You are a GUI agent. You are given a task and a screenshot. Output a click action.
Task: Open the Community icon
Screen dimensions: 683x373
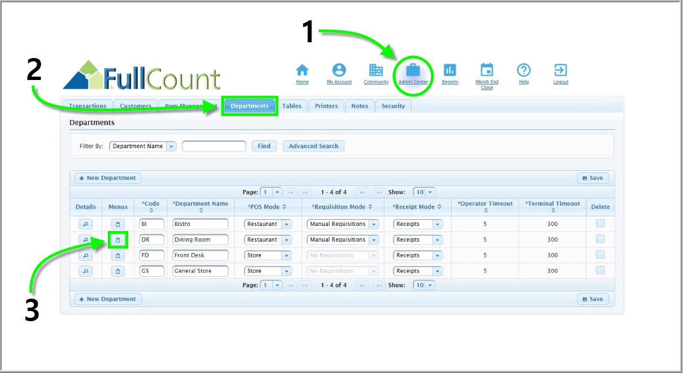pos(376,70)
